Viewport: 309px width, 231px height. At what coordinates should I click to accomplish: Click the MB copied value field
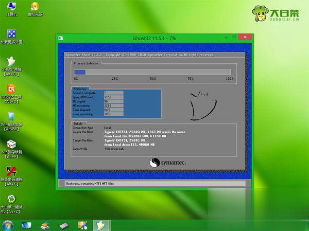[x=114, y=101]
